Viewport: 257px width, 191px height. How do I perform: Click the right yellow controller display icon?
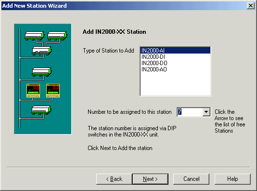point(53,91)
